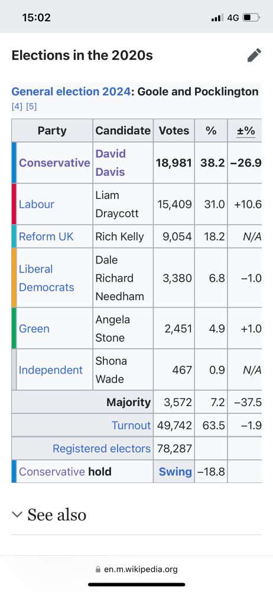The width and height of the screenshot is (273, 592).
Task: Open citation reference [4]
Action: point(17,107)
